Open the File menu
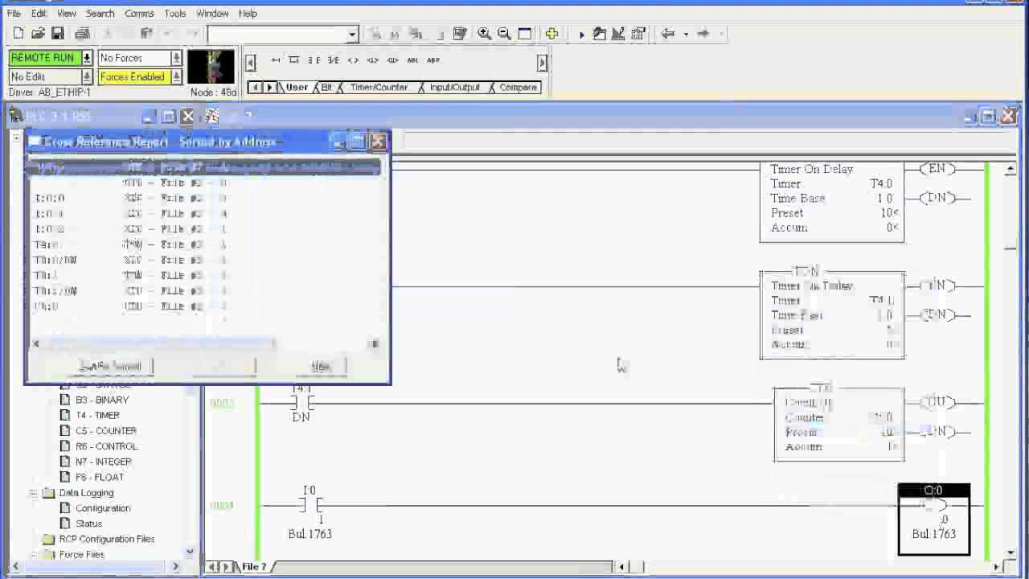 (14, 13)
